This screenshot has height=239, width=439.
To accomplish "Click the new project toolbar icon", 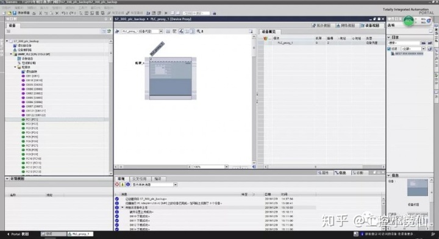I will 4,13.
